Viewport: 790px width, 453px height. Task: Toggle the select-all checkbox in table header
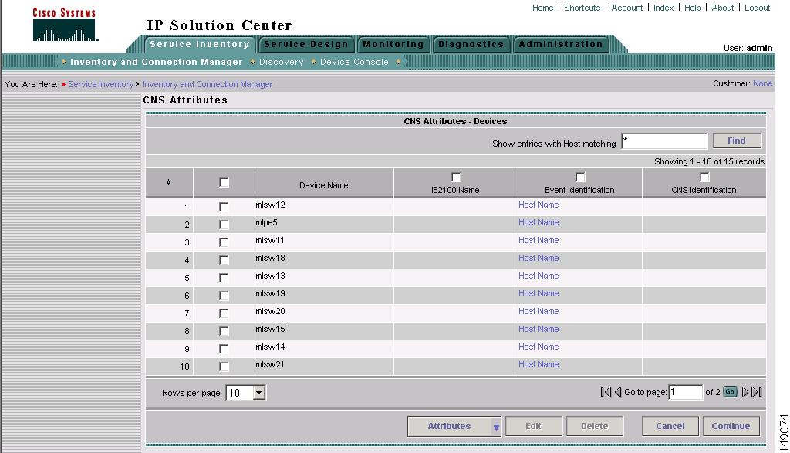click(x=225, y=182)
